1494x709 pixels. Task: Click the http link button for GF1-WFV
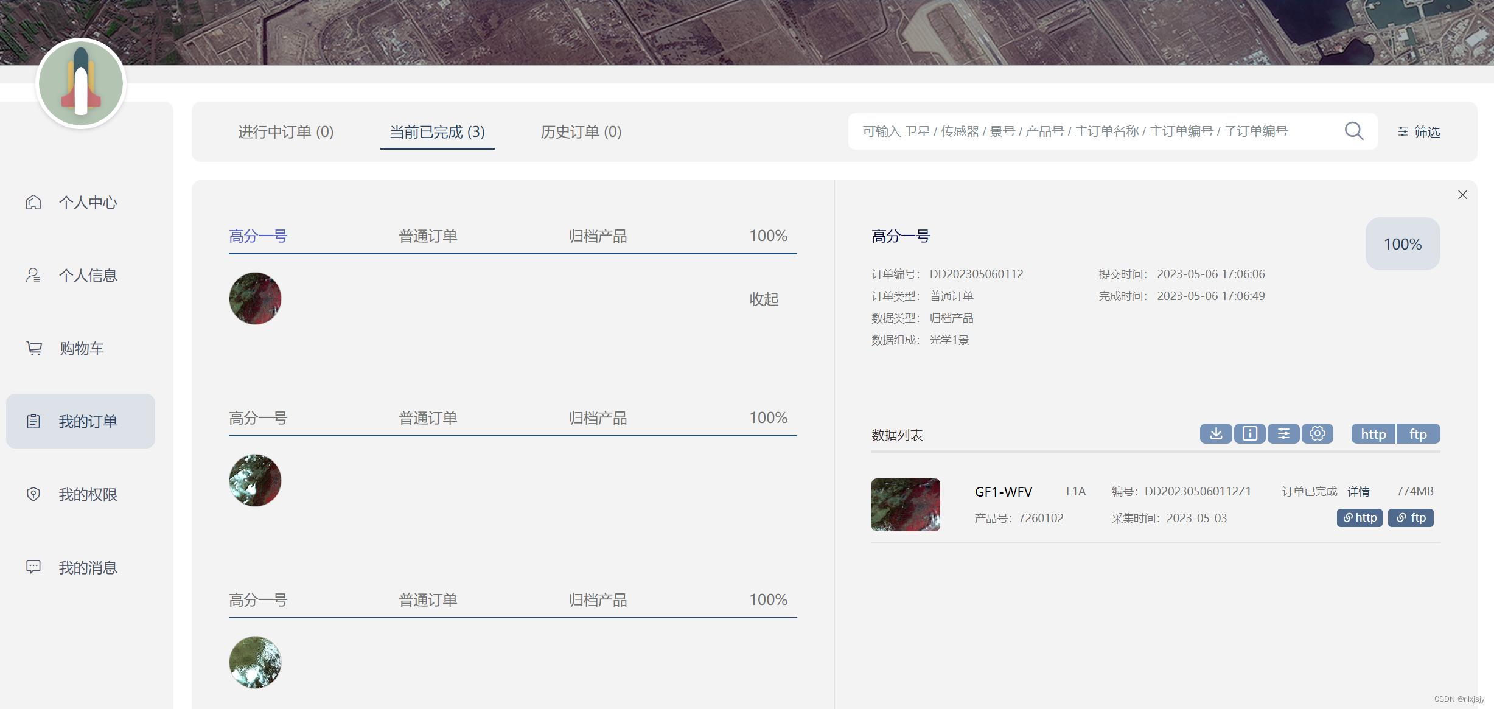pos(1360,517)
